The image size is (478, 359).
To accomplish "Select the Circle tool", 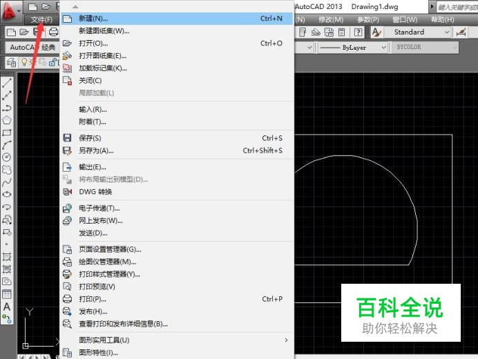I will point(7,157).
